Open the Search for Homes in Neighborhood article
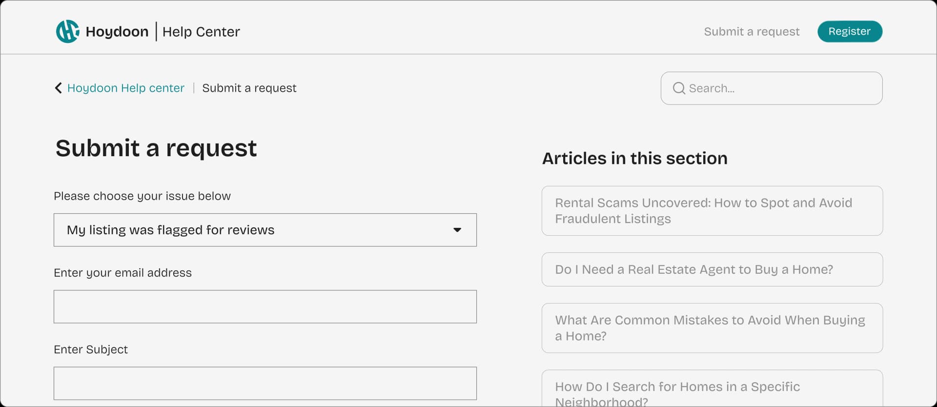The width and height of the screenshot is (937, 407). (x=712, y=390)
